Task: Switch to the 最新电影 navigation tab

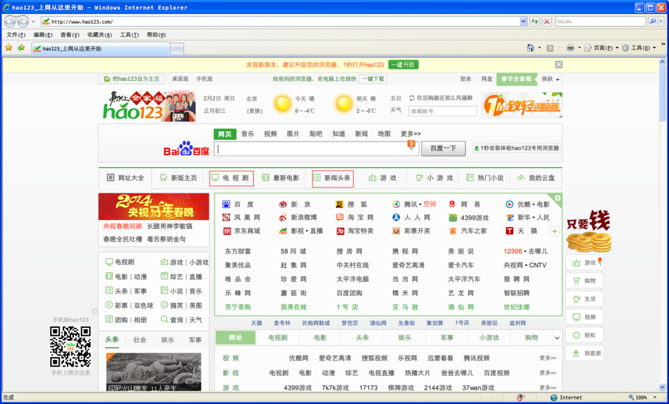Action: point(280,178)
